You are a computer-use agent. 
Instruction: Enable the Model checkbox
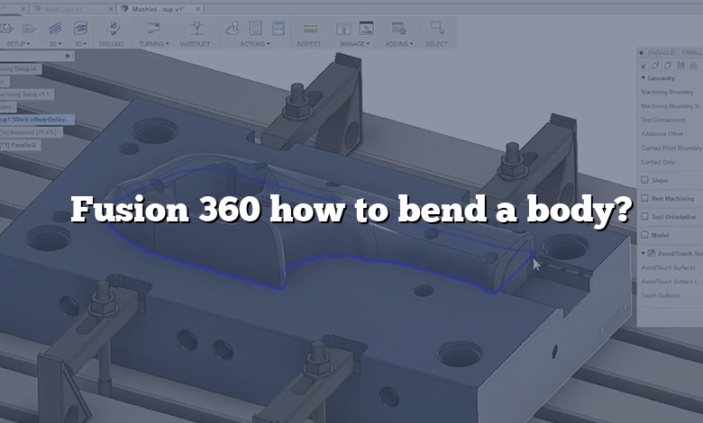[x=644, y=235]
